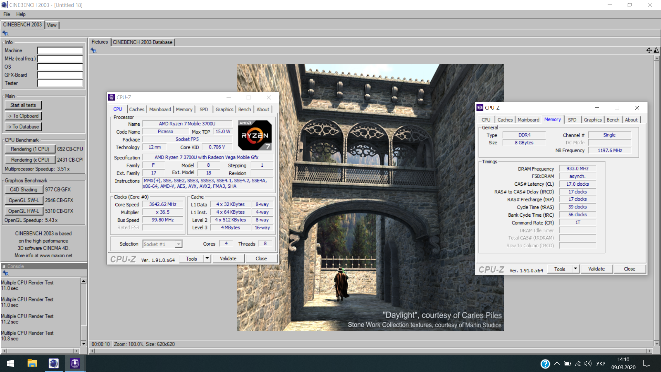Click To Database button
The height and width of the screenshot is (372, 661).
[x=23, y=126]
